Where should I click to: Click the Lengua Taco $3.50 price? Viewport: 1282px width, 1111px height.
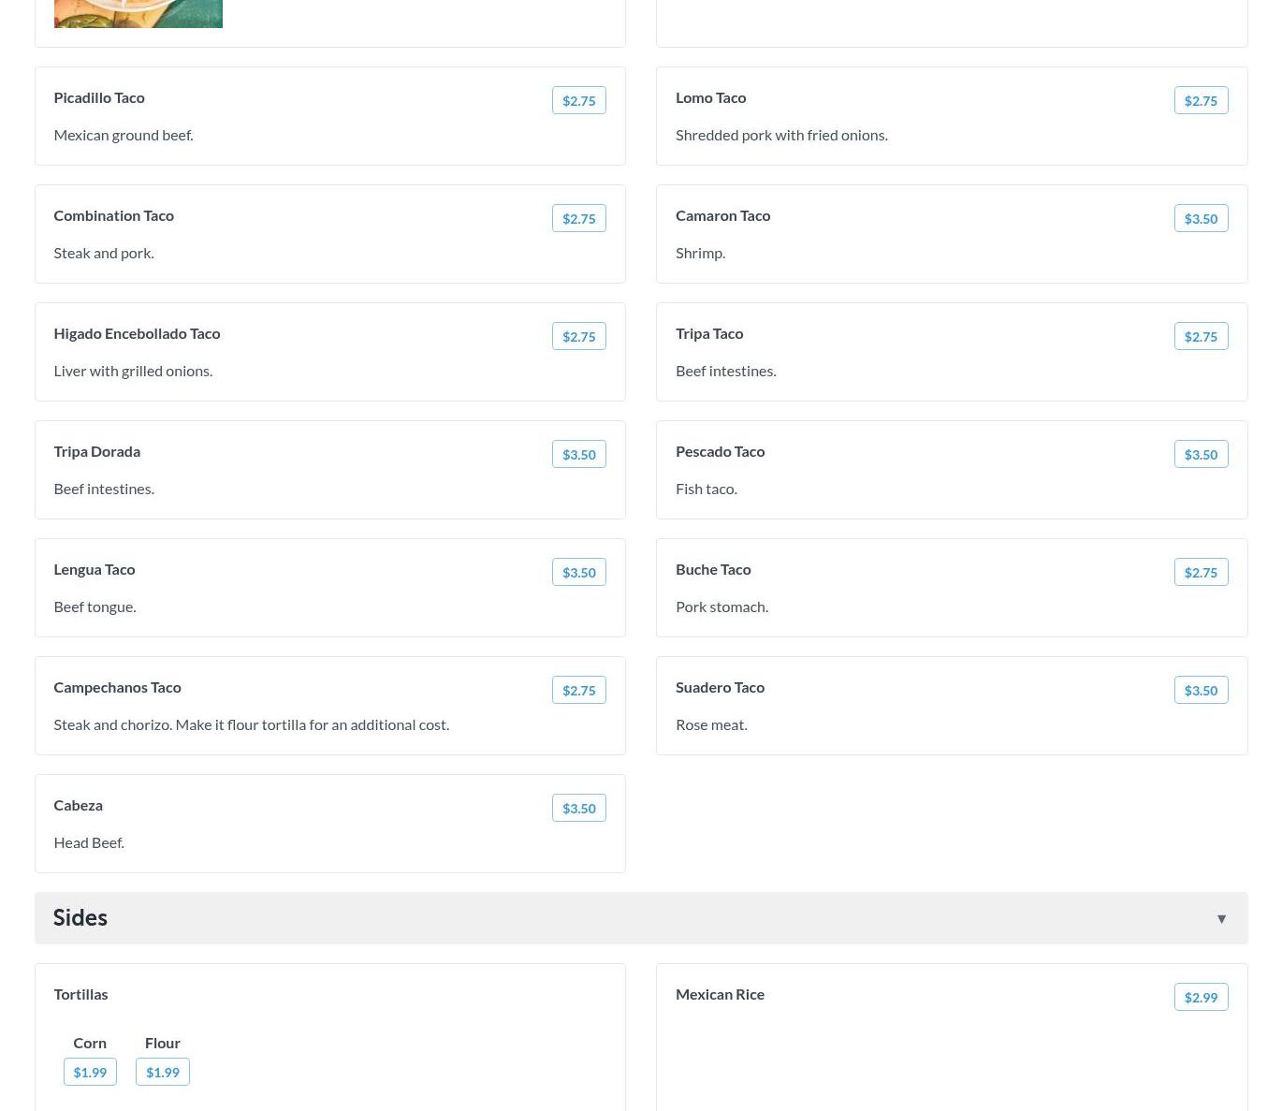pos(578,572)
